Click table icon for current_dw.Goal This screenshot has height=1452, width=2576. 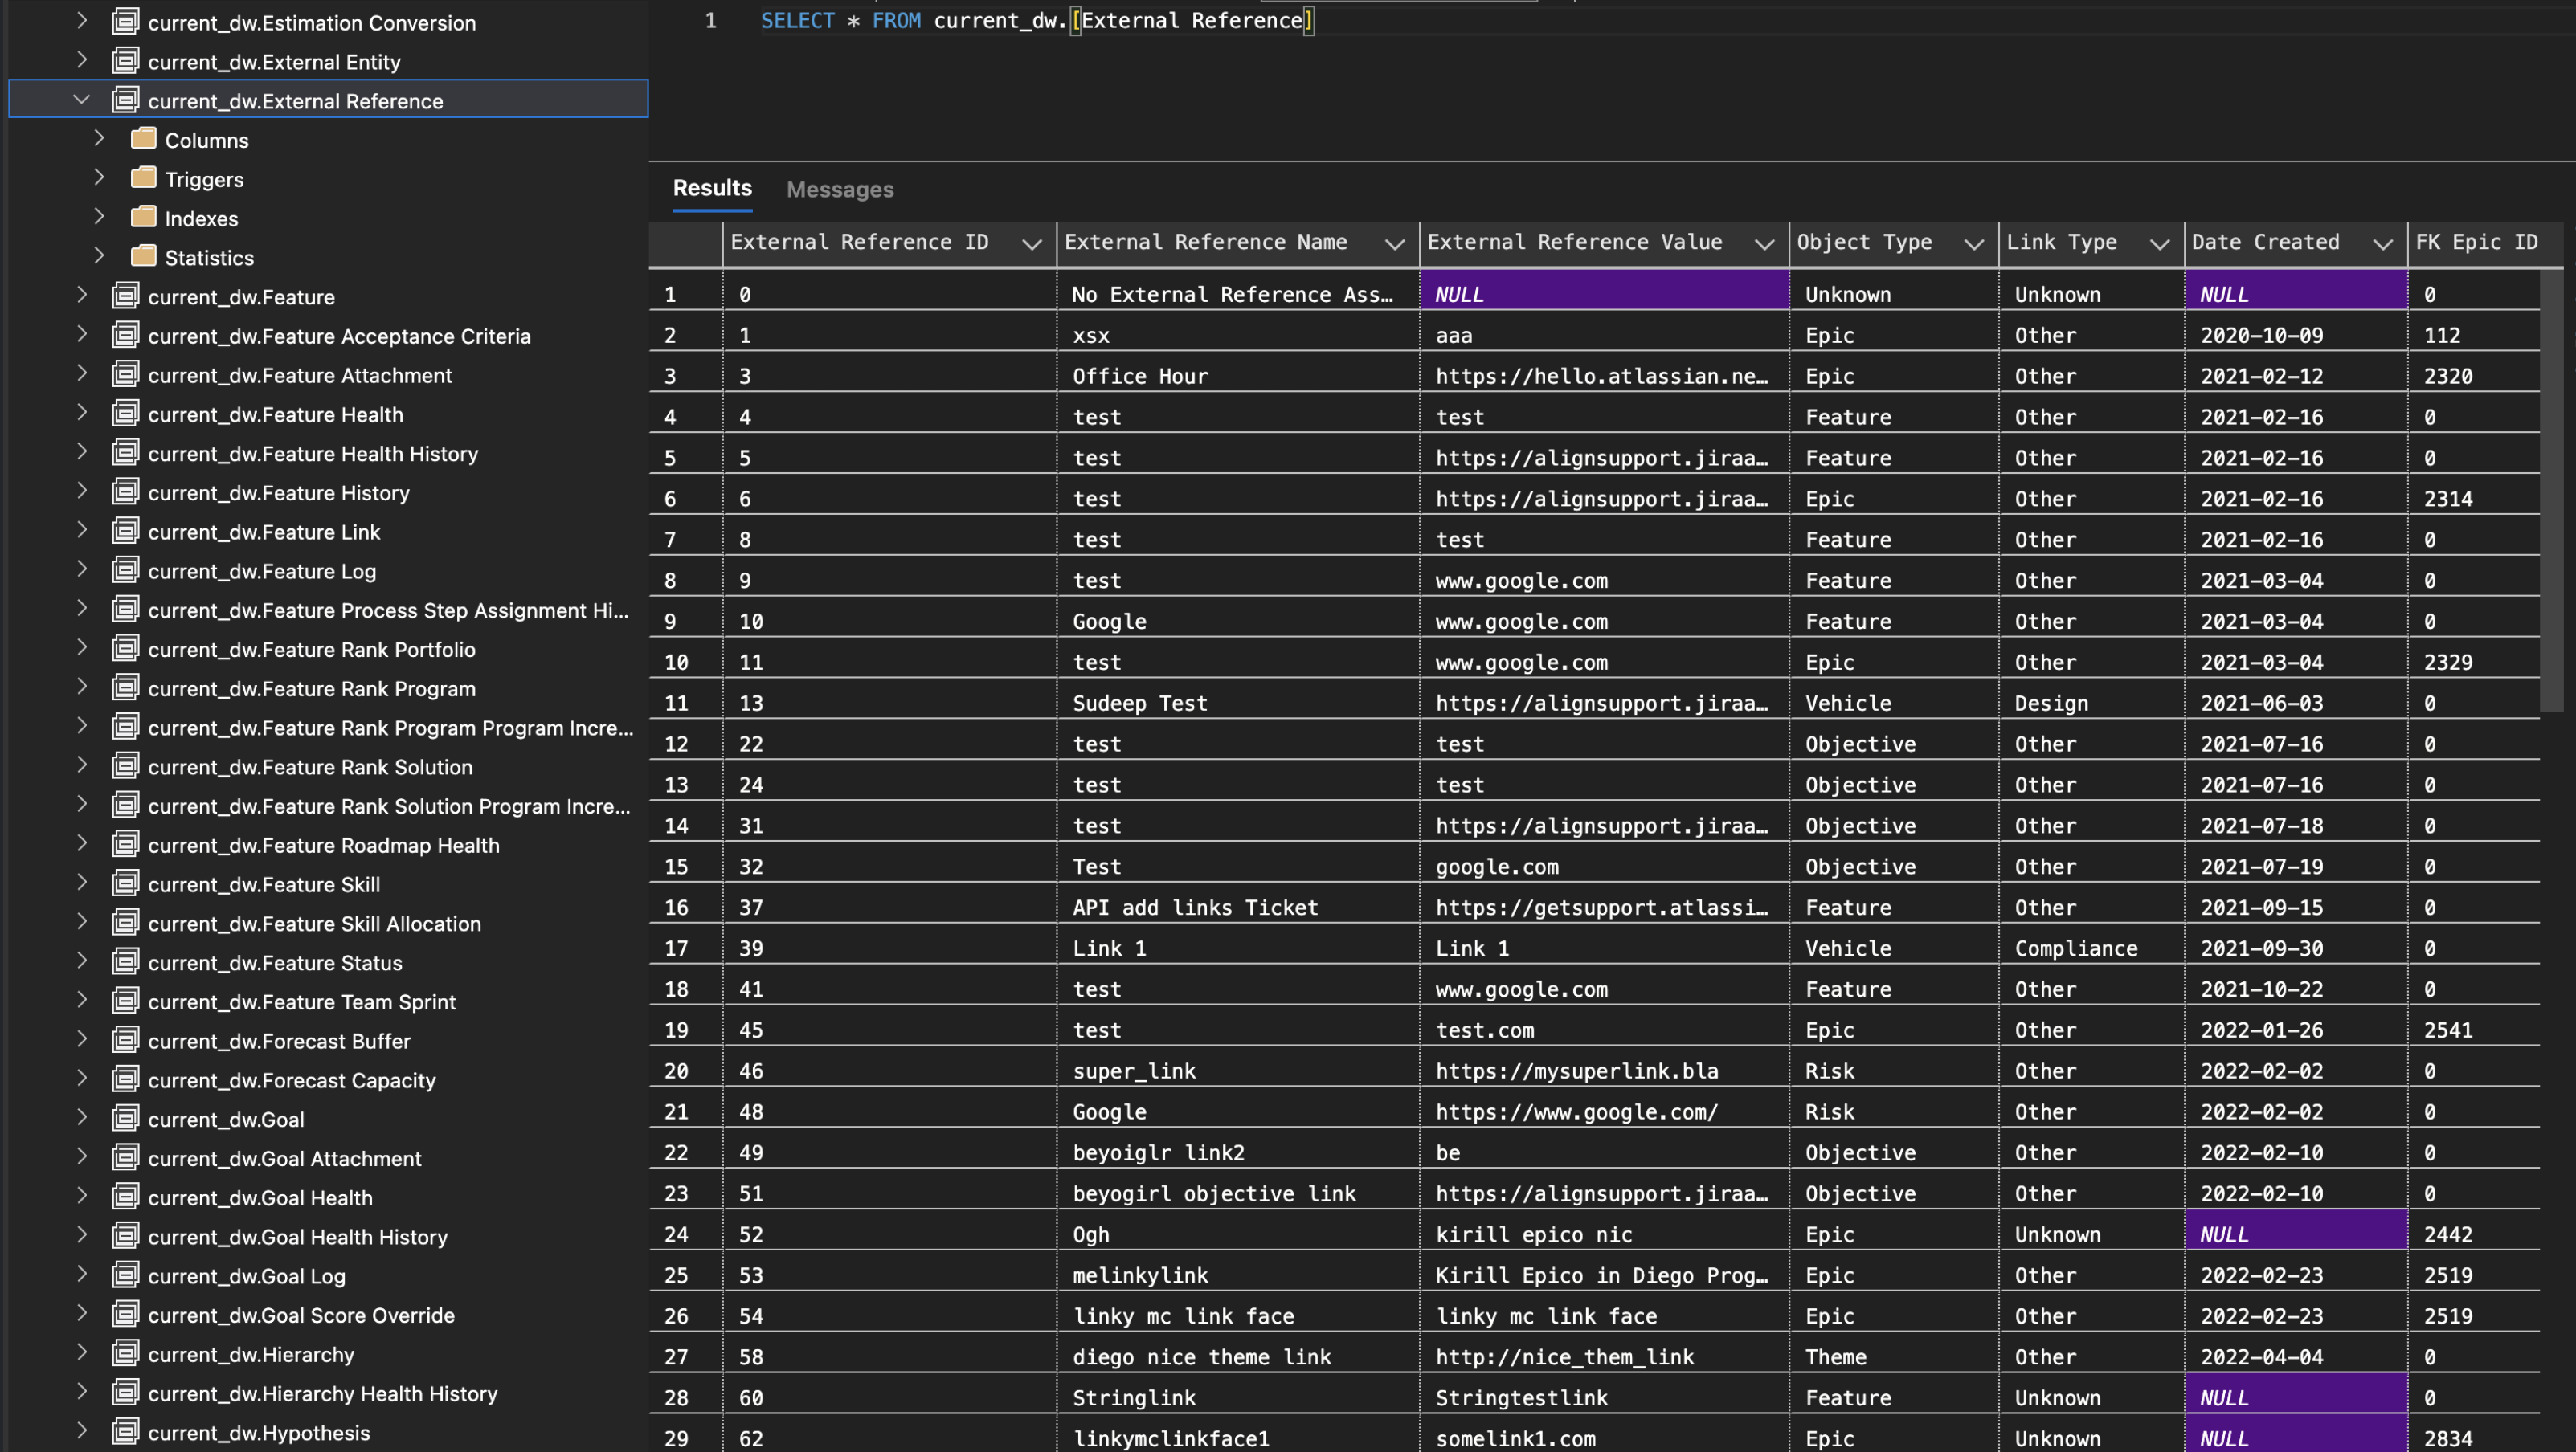pos(125,1118)
